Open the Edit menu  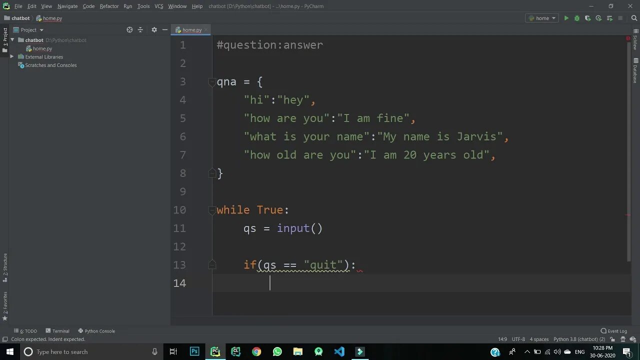pos(32,6)
